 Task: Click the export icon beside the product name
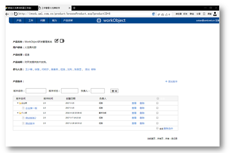[62, 41]
